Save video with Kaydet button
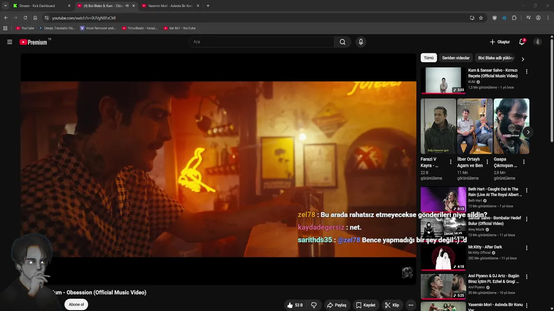 click(x=366, y=305)
